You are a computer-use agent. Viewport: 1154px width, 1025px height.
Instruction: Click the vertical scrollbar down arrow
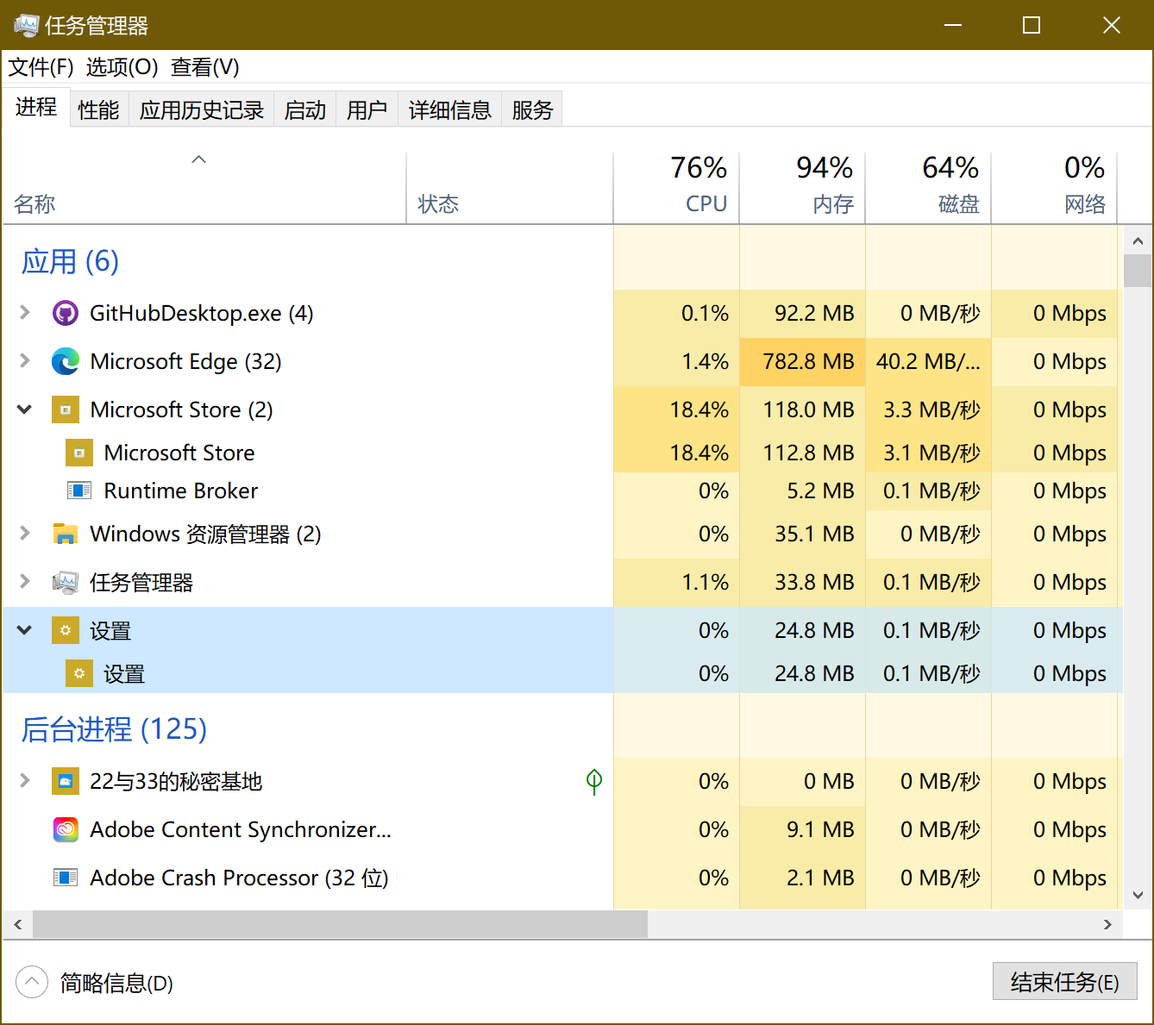[1138, 895]
